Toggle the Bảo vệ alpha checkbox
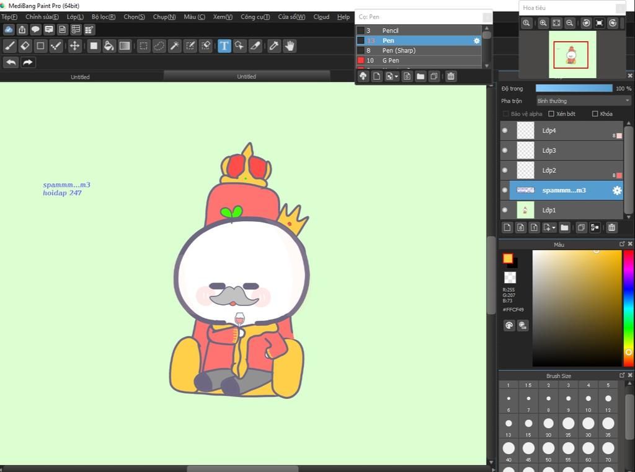 coord(505,113)
